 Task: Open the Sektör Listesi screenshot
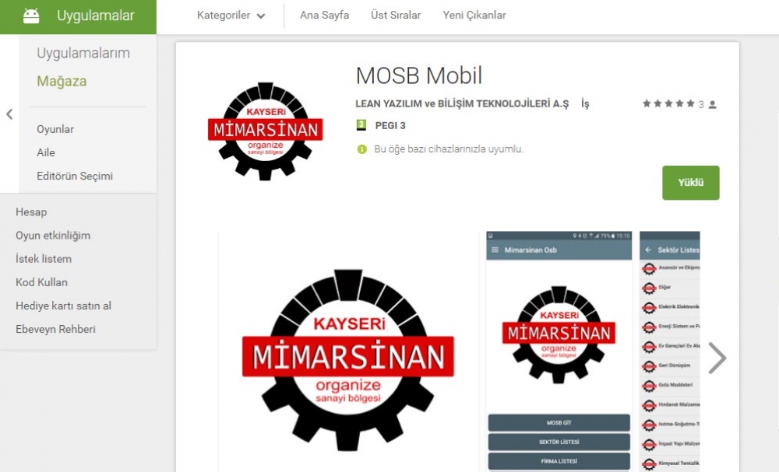[670, 351]
